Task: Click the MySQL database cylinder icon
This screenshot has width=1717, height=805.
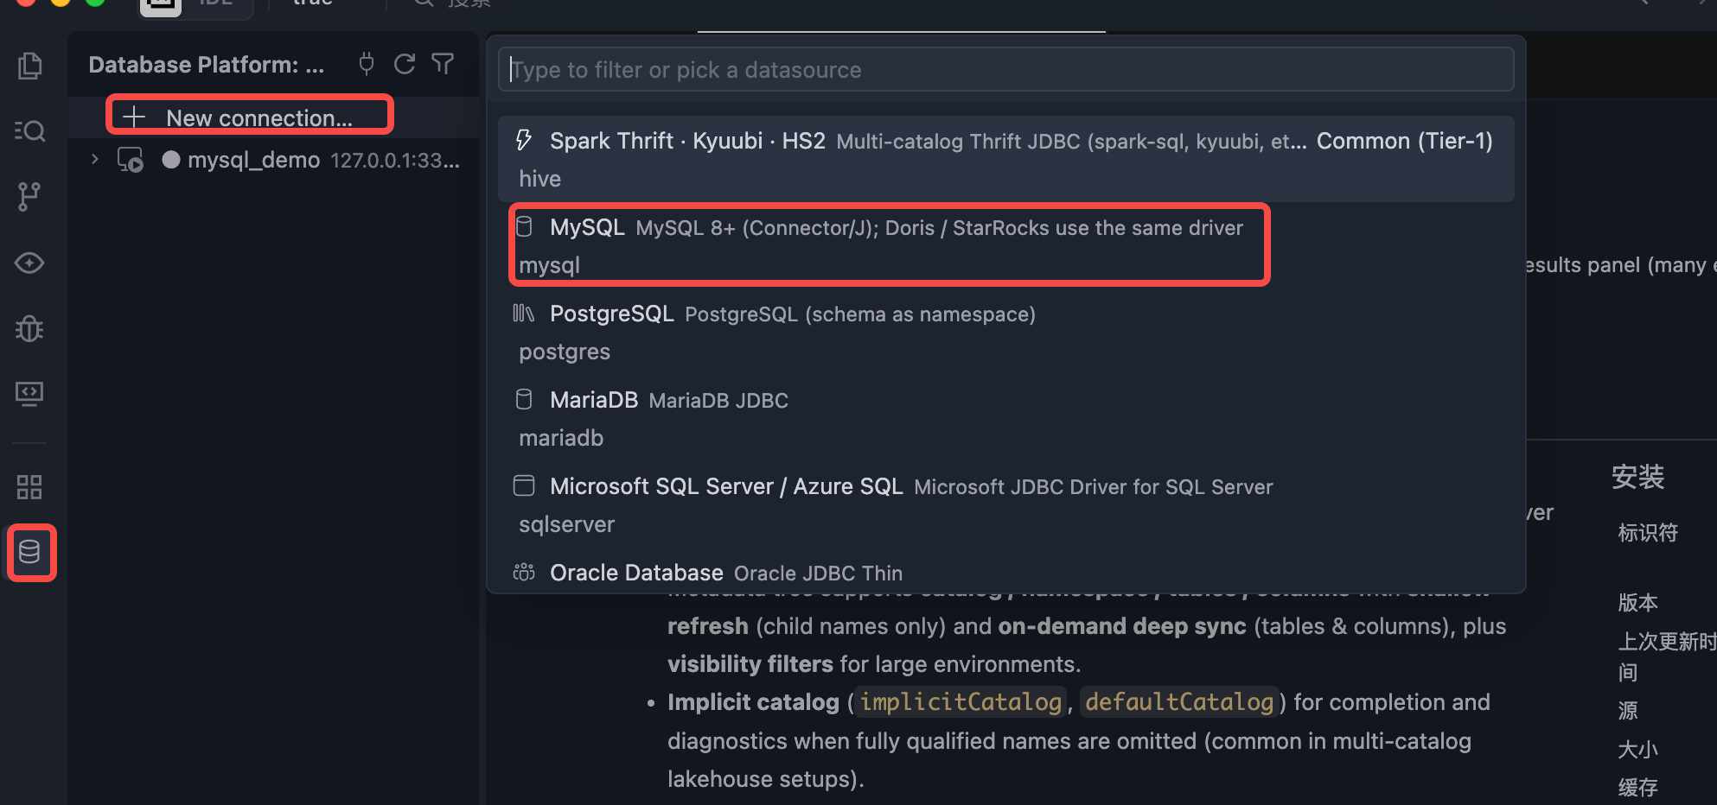Action: (x=524, y=227)
